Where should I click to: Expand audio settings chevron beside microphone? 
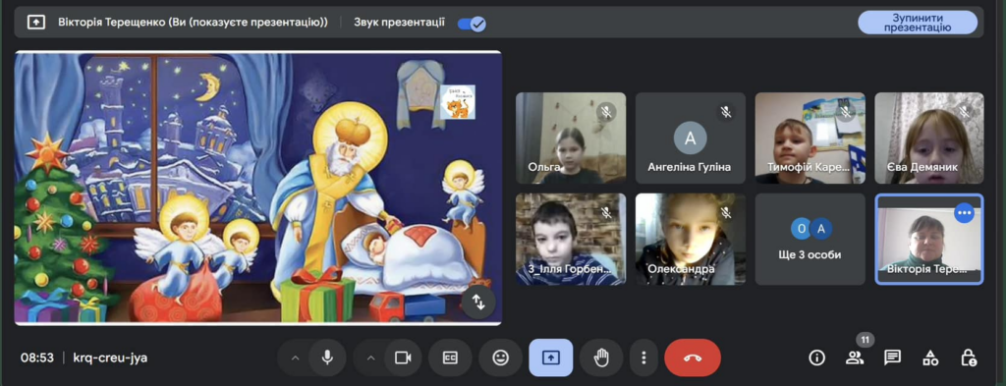(295, 358)
